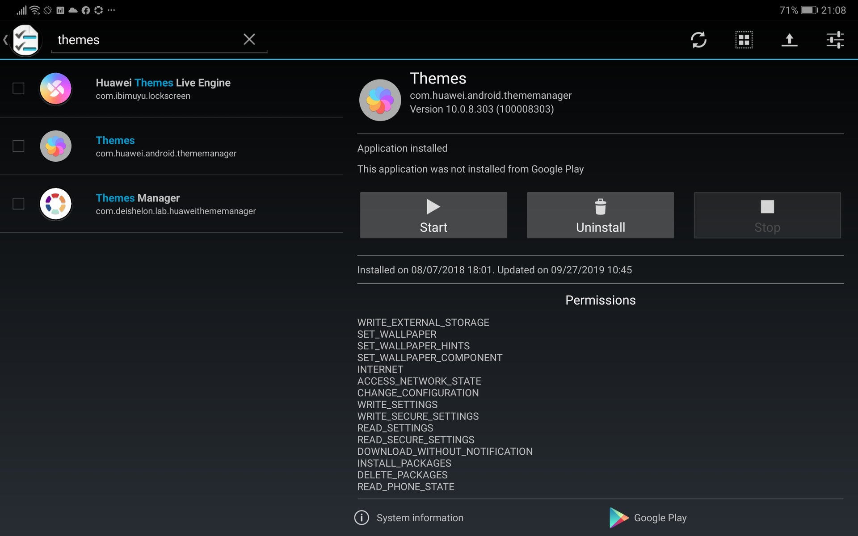Tap the large Themes icon in details
Viewport: 858px width, 536px height.
380,100
